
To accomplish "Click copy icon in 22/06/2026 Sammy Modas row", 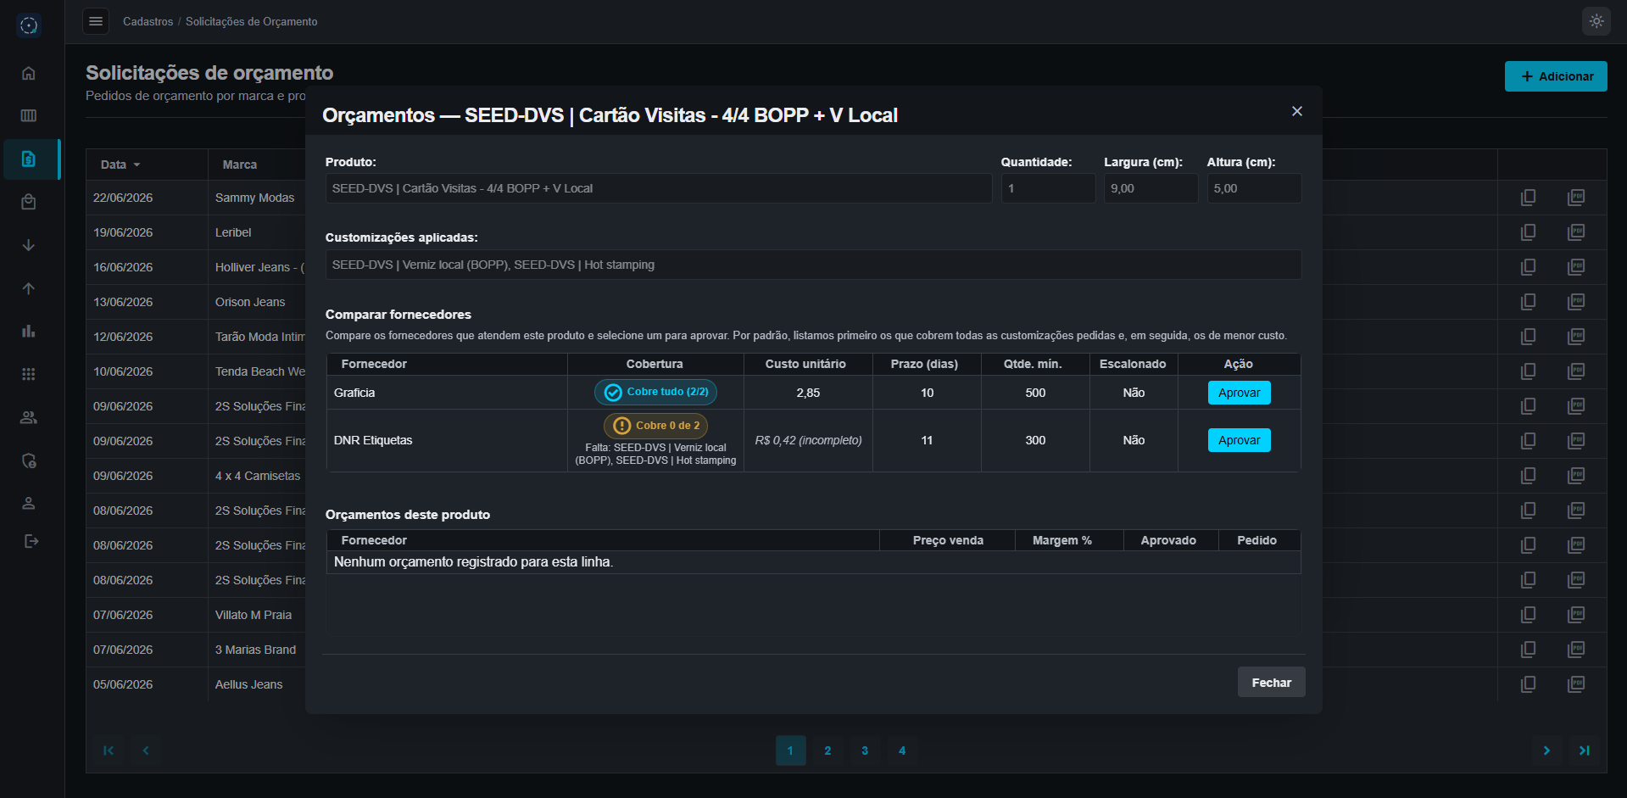I will 1528,198.
